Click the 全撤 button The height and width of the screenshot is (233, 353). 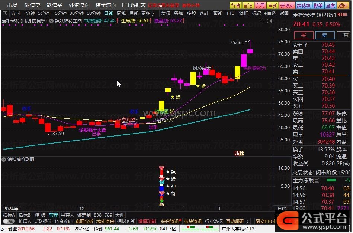[330, 6]
